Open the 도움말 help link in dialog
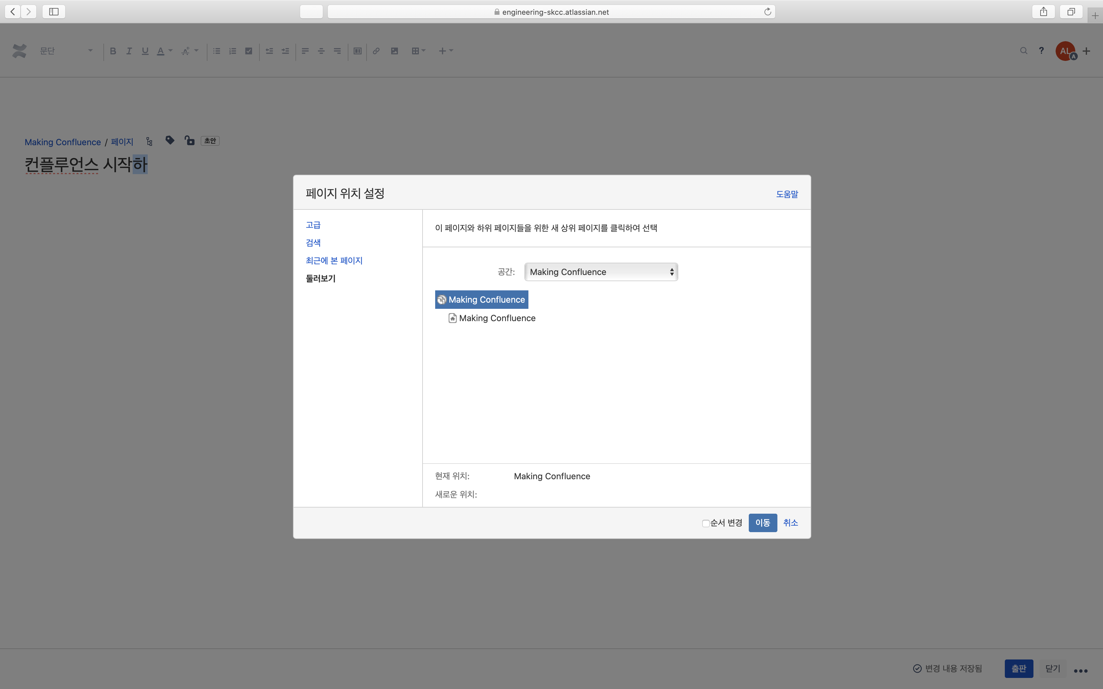The image size is (1103, 689). point(787,194)
